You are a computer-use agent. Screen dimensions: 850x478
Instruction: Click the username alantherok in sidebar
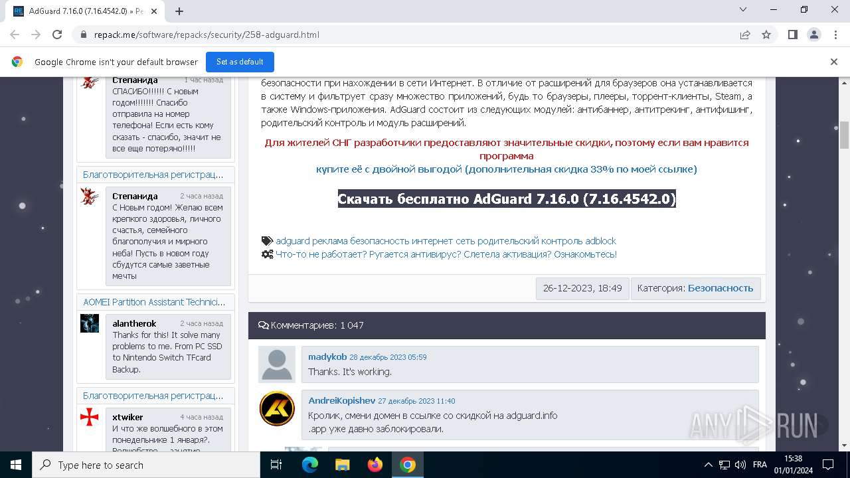pyautogui.click(x=134, y=323)
